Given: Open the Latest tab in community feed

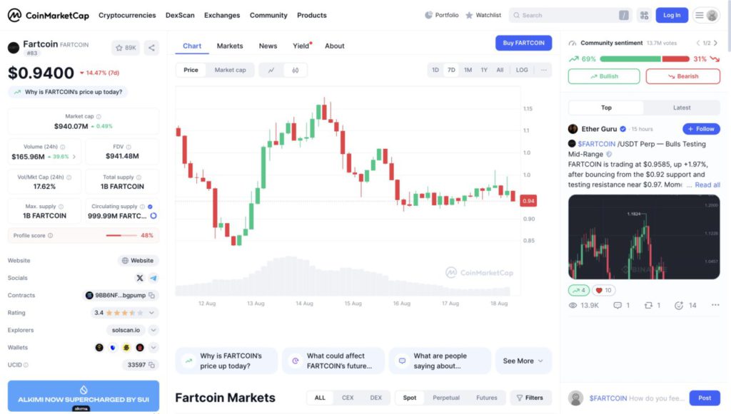Looking at the screenshot, I should coord(681,108).
